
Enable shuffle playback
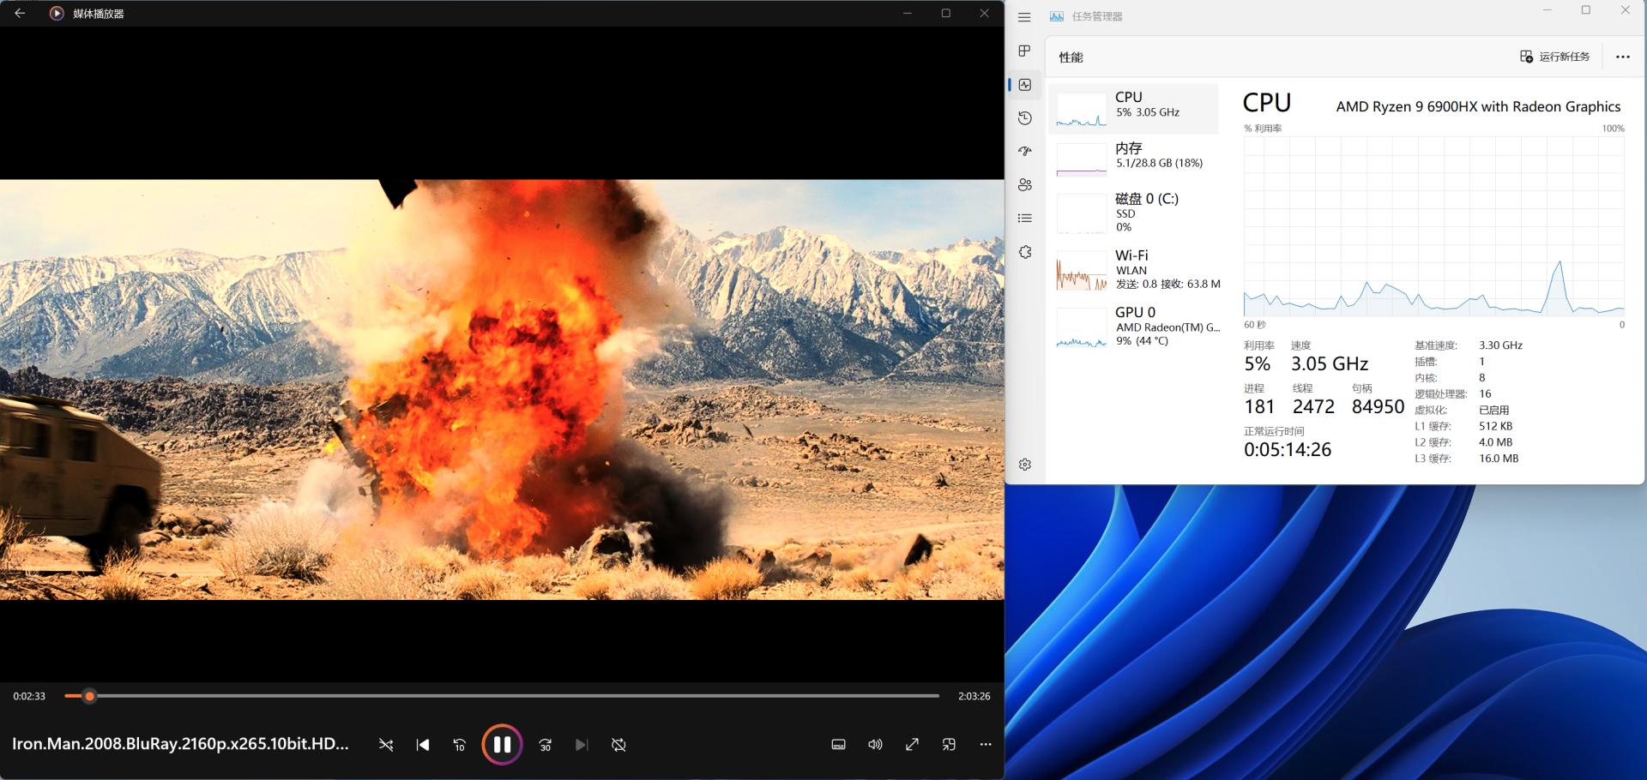(x=385, y=744)
